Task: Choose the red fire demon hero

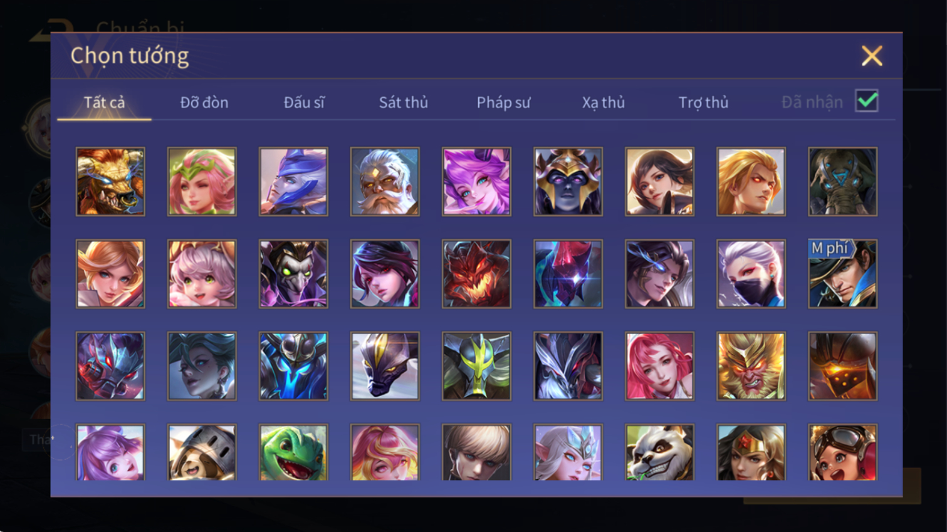Action: [476, 274]
